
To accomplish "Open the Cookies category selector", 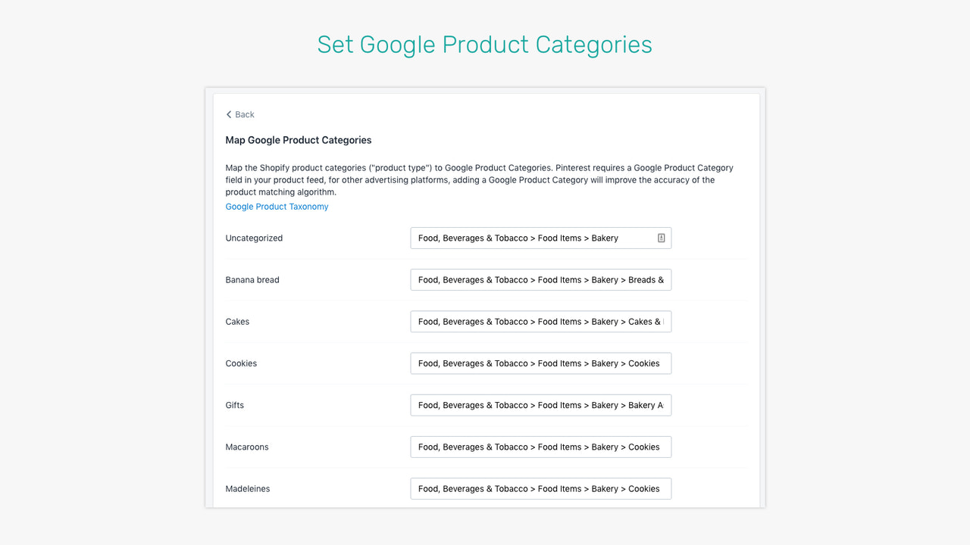I will click(540, 363).
